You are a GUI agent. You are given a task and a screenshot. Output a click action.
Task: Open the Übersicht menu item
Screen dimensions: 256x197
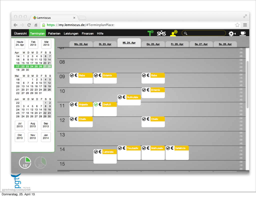click(x=20, y=33)
